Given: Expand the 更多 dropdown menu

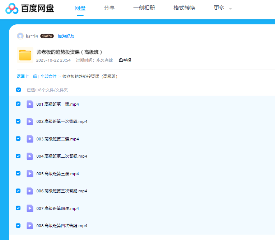Looking at the screenshot, I should tap(223, 8).
